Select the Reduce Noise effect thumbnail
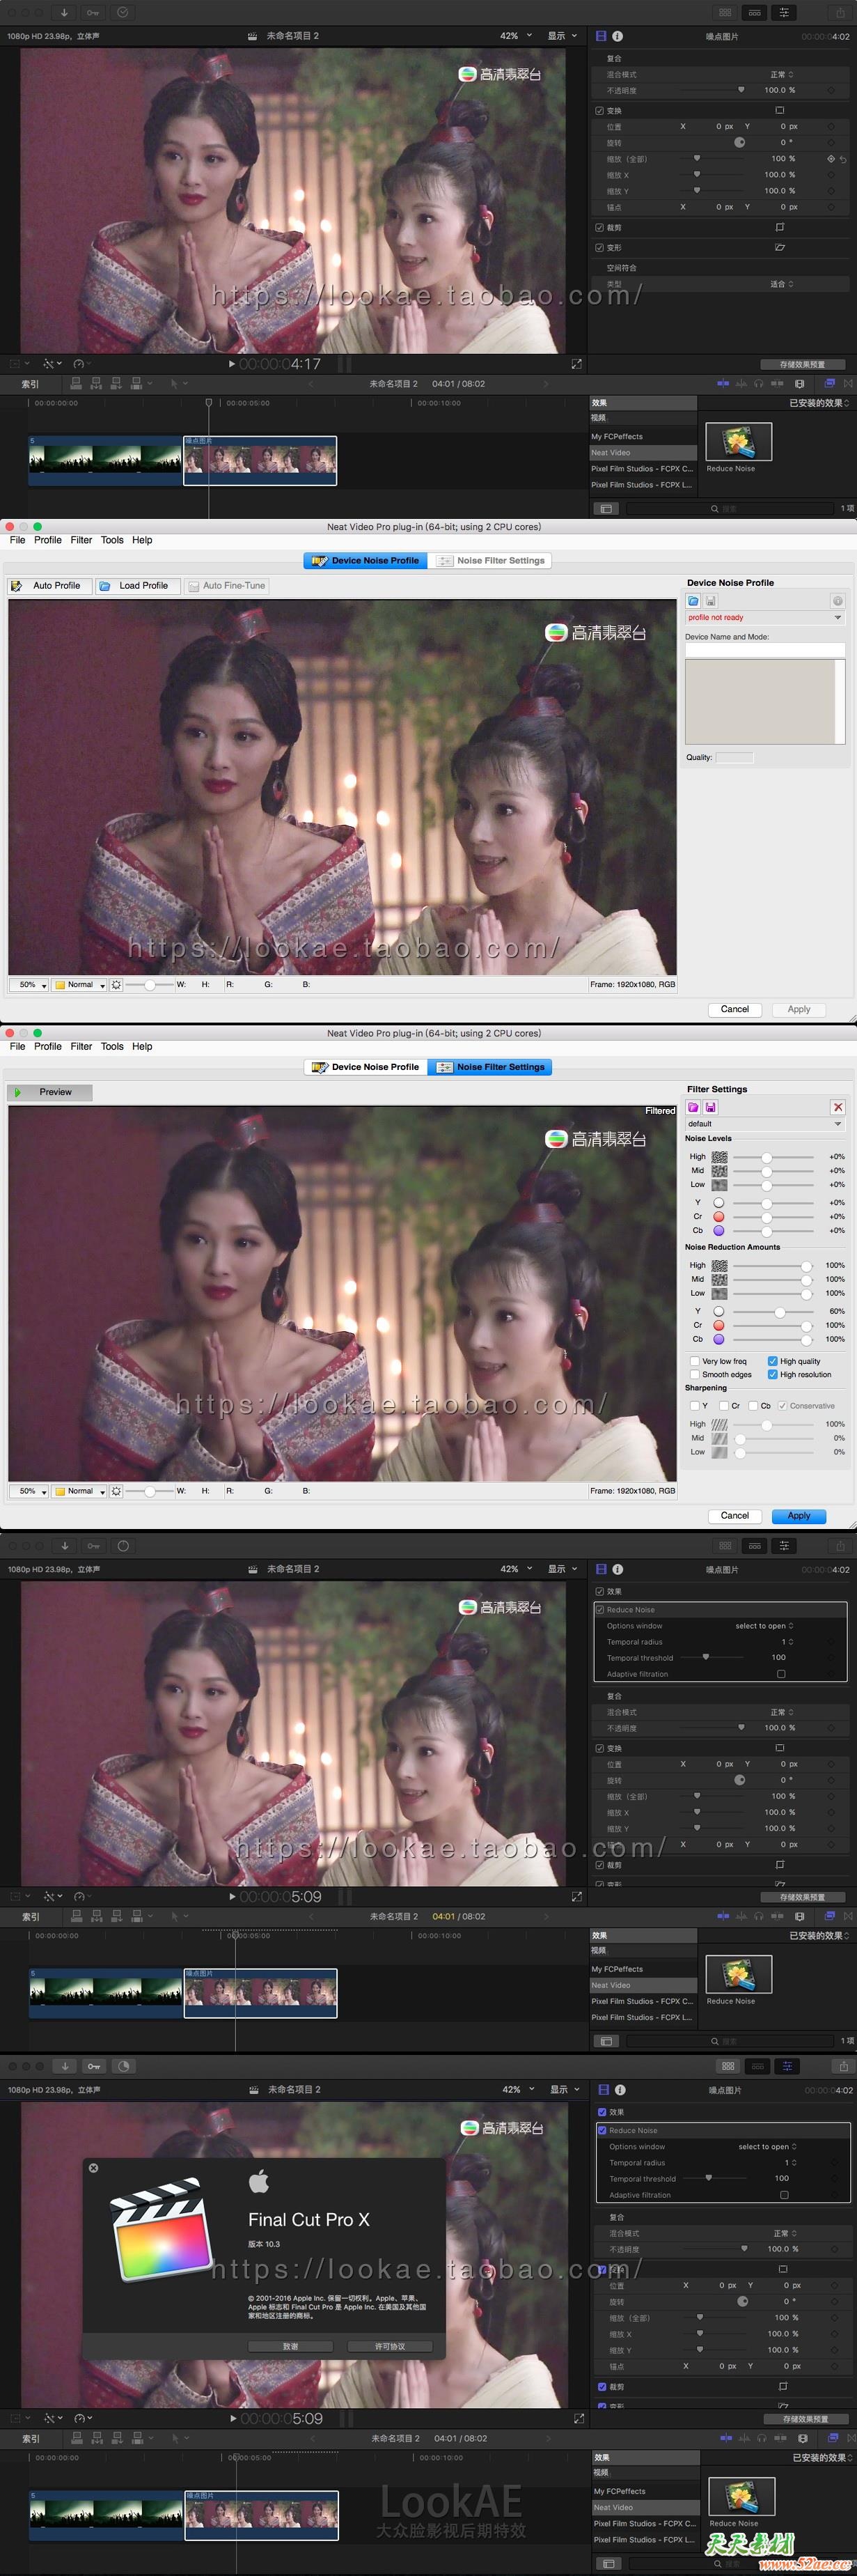This screenshot has height=2576, width=857. click(738, 441)
